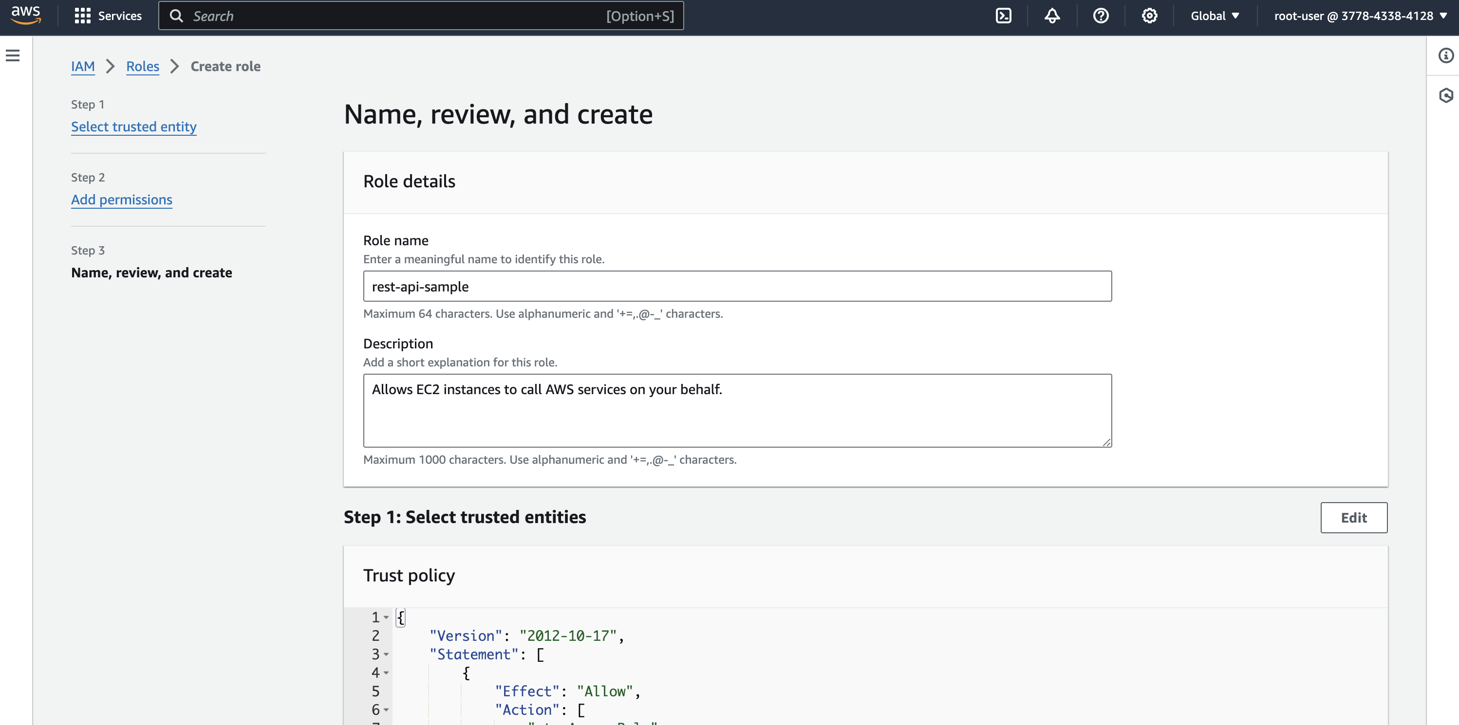Click the Roles breadcrumb link

(x=142, y=66)
